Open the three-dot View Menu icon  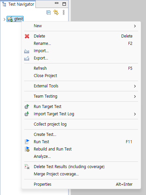(64, 12)
